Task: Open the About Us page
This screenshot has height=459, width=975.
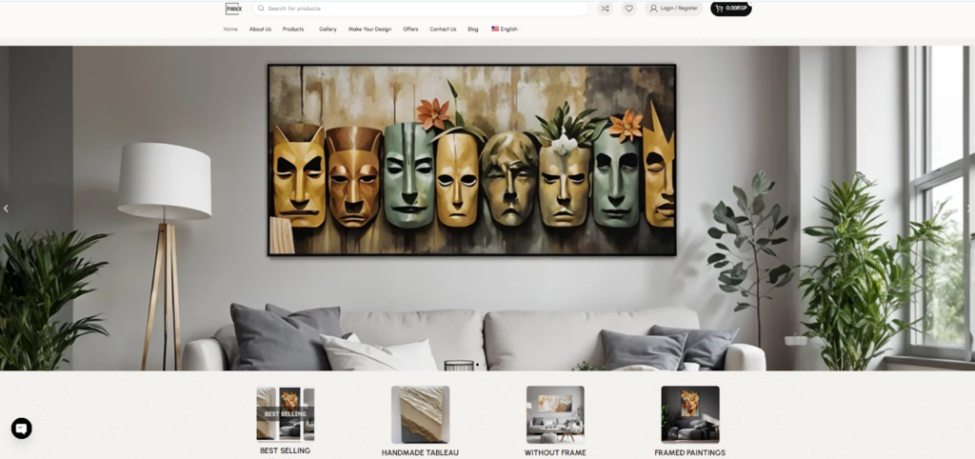Action: [x=261, y=30]
